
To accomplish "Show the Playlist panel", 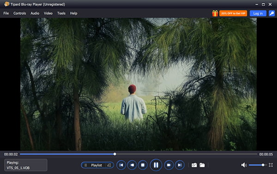I will tap(96, 165).
